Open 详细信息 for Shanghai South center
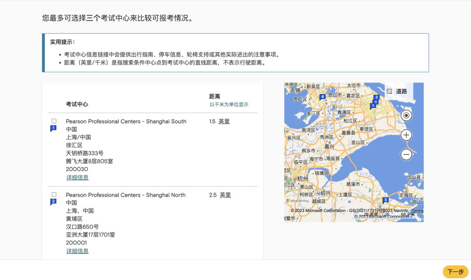This screenshot has height=280, width=471. pyautogui.click(x=77, y=178)
